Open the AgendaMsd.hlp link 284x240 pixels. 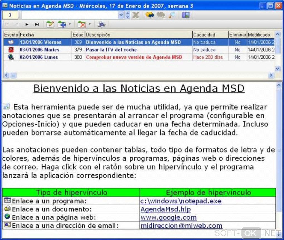[166, 209]
